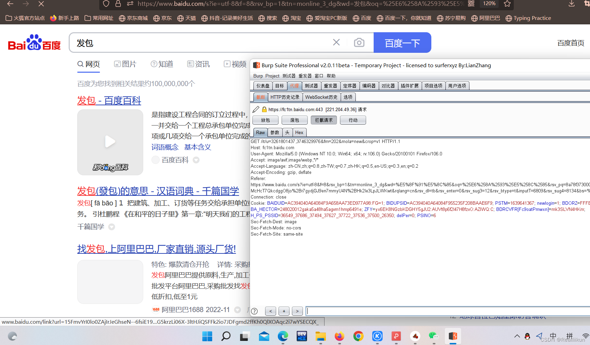
Task: Open 京东商城 bookmark
Action: tap(133, 18)
